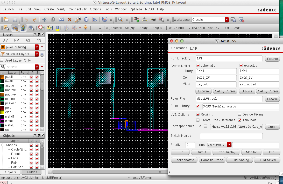Expand the Run background mode dropdown
The image size is (283, 184).
(x=229, y=145)
